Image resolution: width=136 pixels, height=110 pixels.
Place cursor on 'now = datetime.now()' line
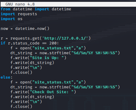(25, 29)
